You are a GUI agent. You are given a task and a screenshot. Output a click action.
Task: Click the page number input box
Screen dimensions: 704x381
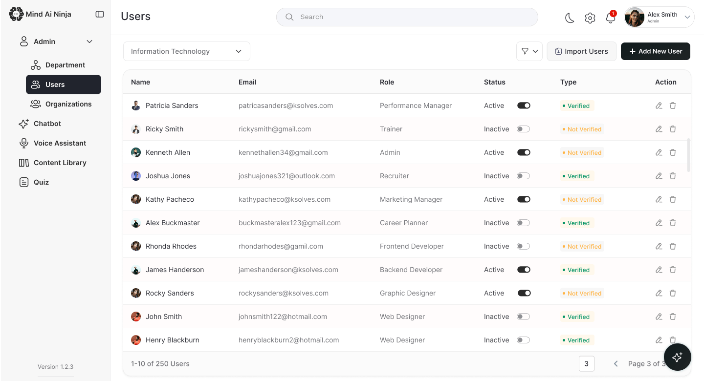pos(587,364)
